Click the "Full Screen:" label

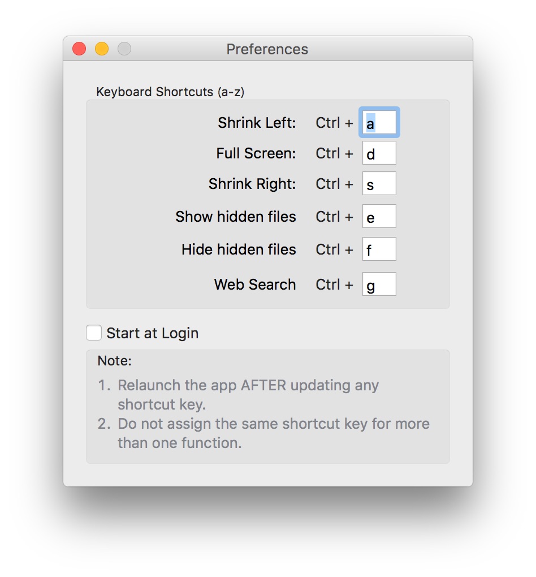256,153
